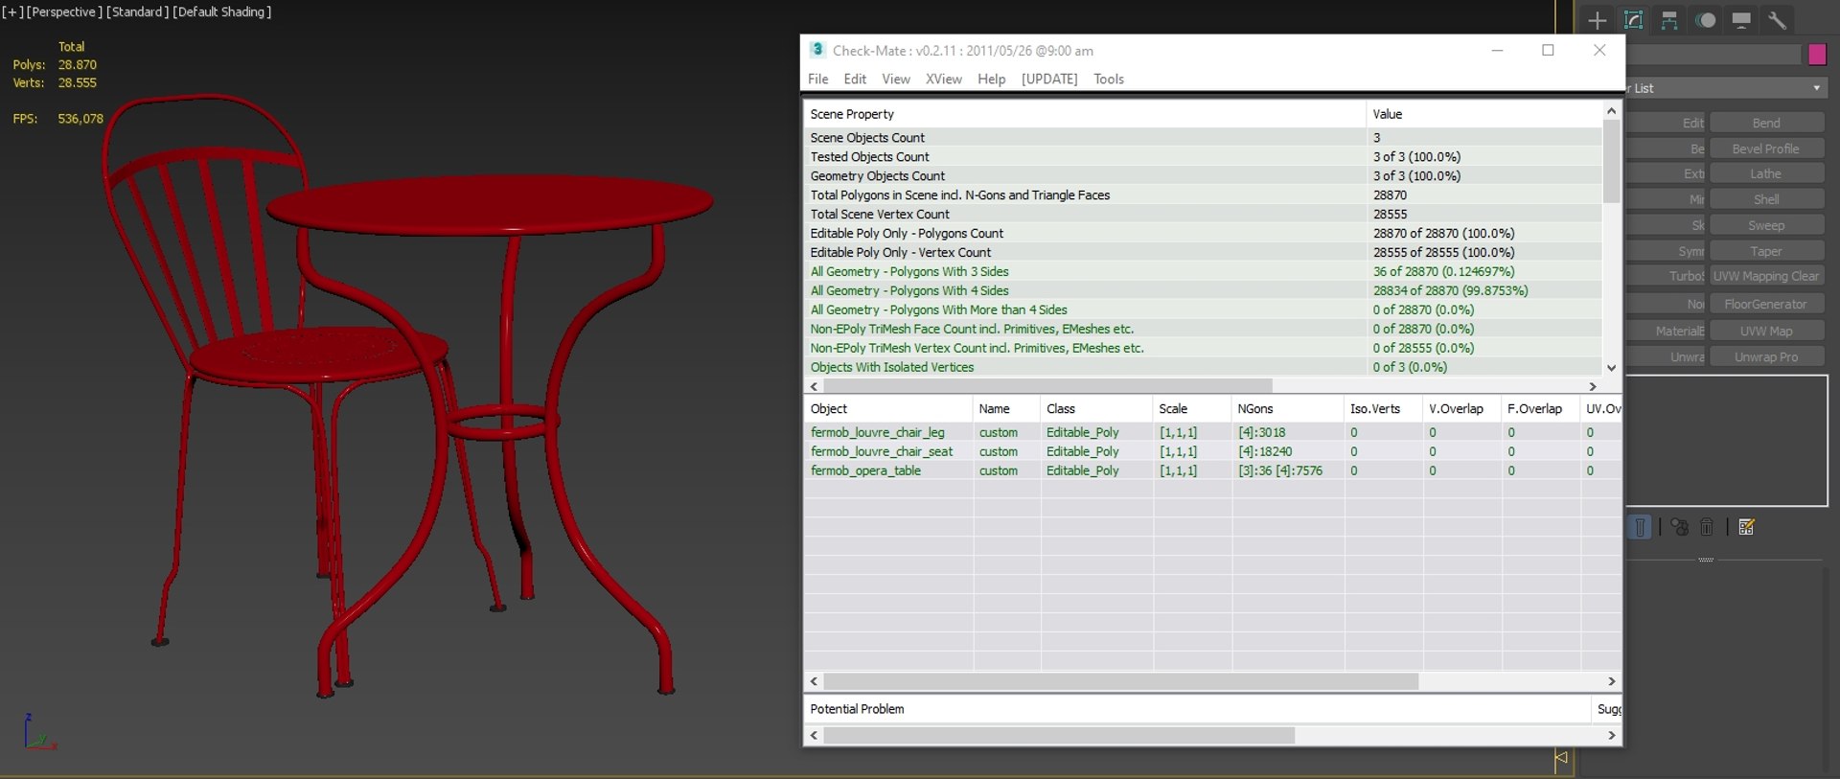Click the magenta object color swatch
The image size is (1840, 779).
(1817, 55)
